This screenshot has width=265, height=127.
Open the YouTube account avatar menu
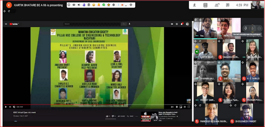coord(187,24)
